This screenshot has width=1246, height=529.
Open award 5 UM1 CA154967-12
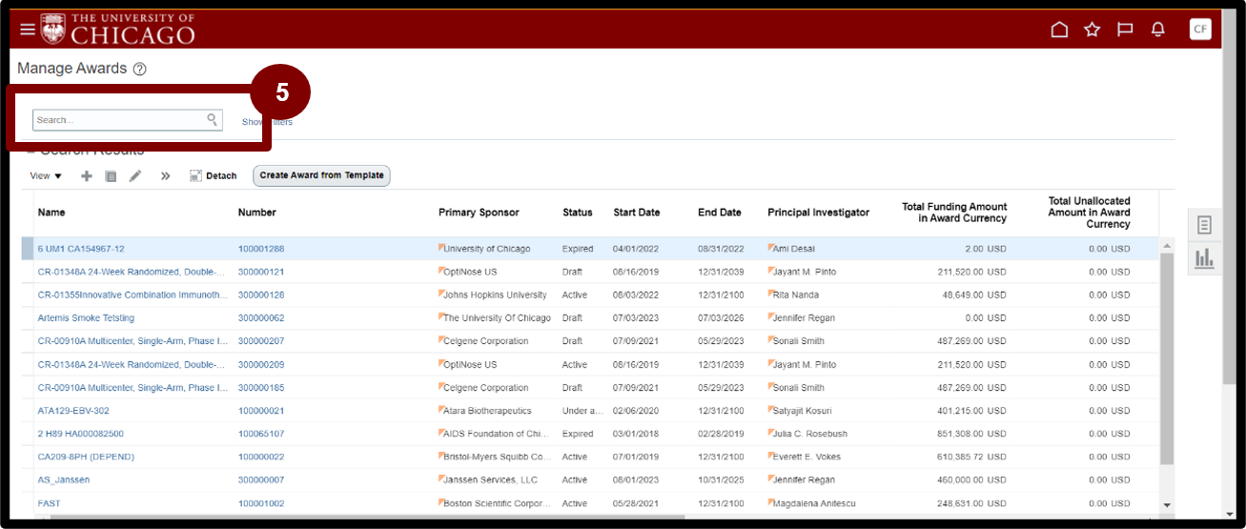pos(81,249)
